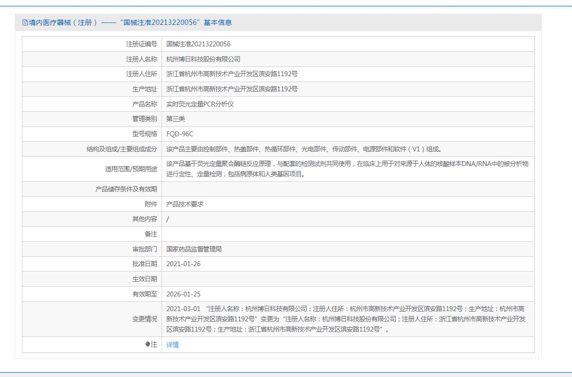Click the address value in 生产地址 row
572x377 pixels.
(x=232, y=89)
